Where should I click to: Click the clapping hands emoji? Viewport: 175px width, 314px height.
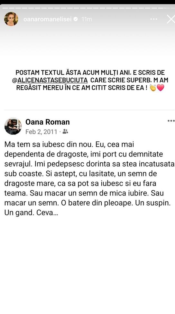[x=153, y=88]
